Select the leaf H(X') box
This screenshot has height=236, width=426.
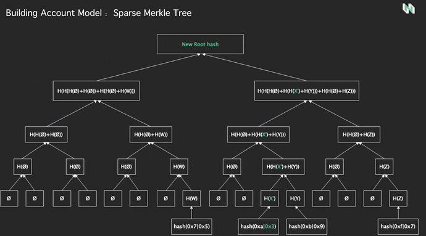(270, 198)
